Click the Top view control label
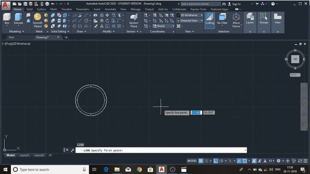 9,44
